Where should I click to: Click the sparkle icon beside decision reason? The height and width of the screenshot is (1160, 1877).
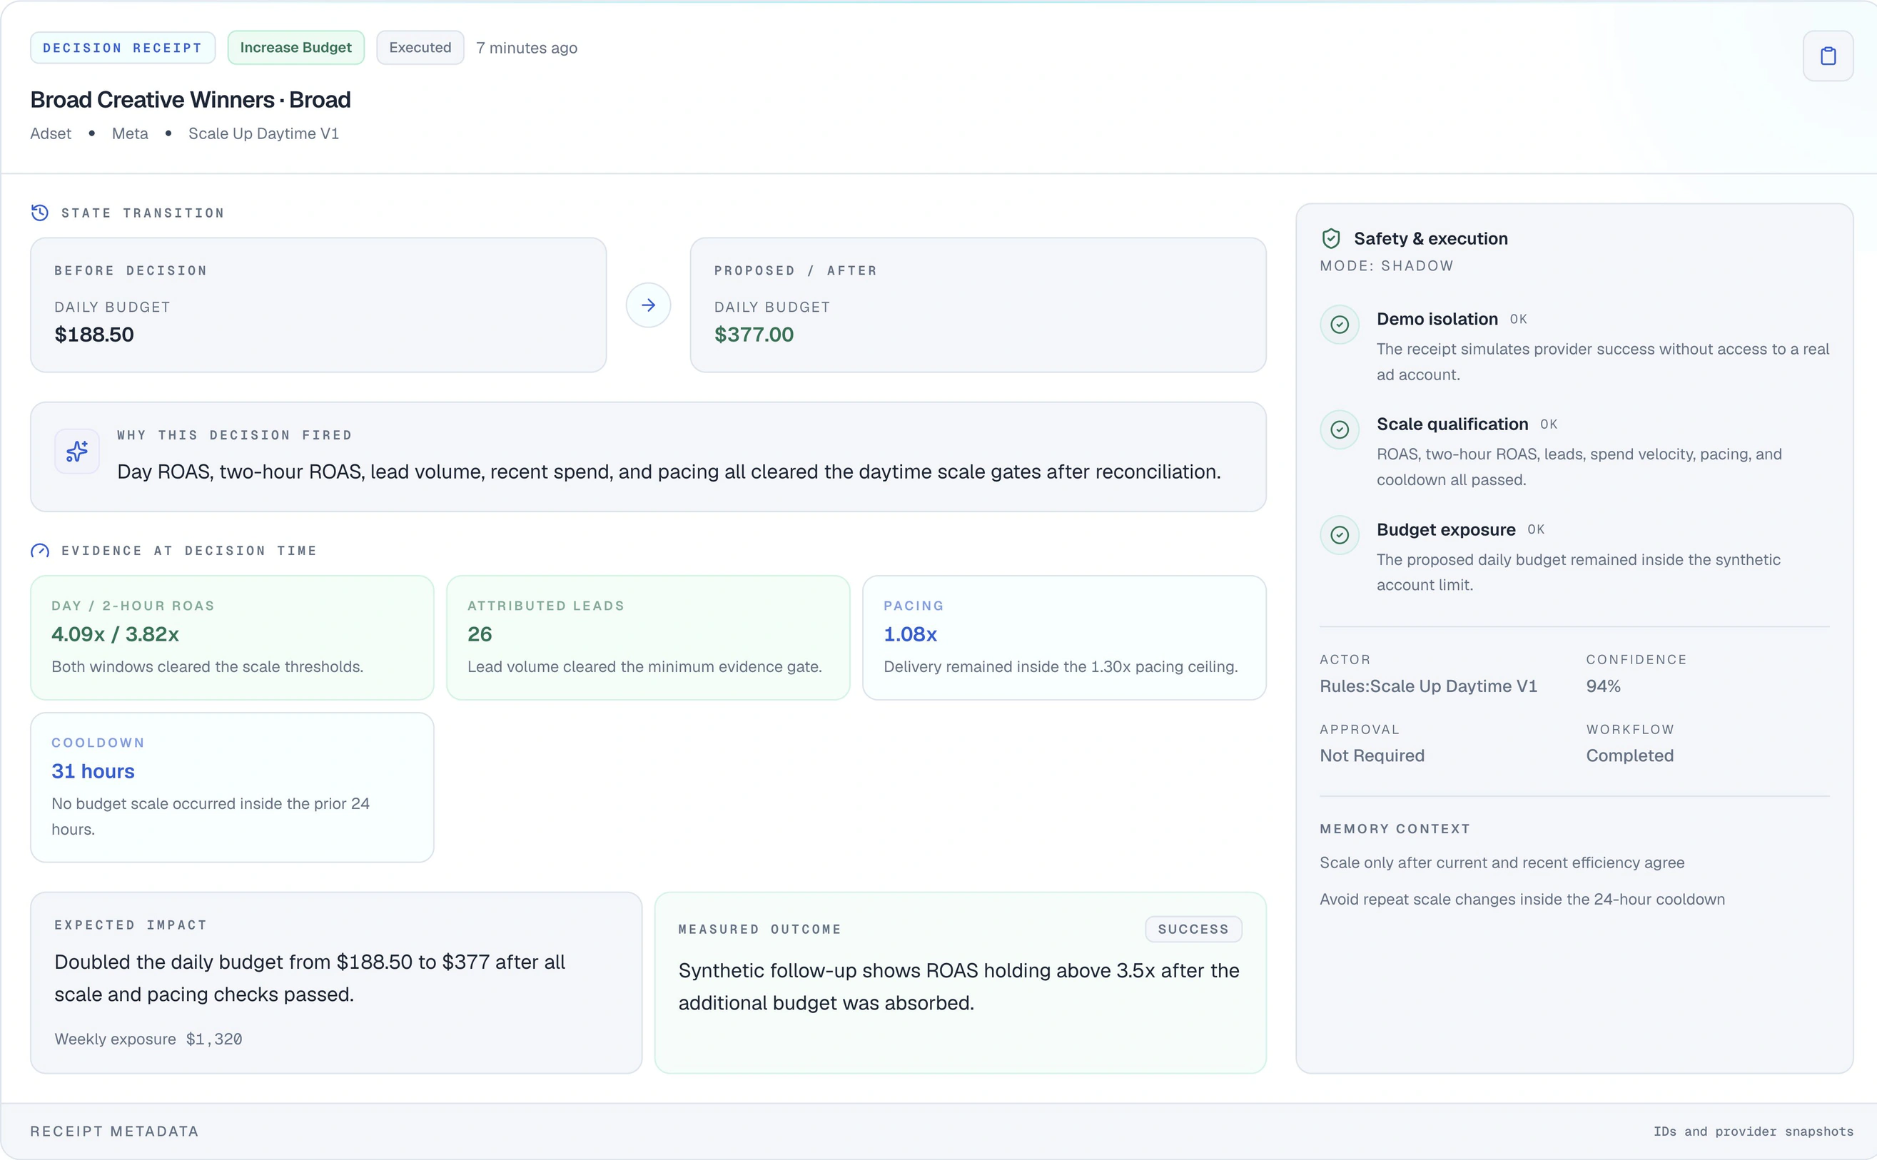pyautogui.click(x=77, y=451)
